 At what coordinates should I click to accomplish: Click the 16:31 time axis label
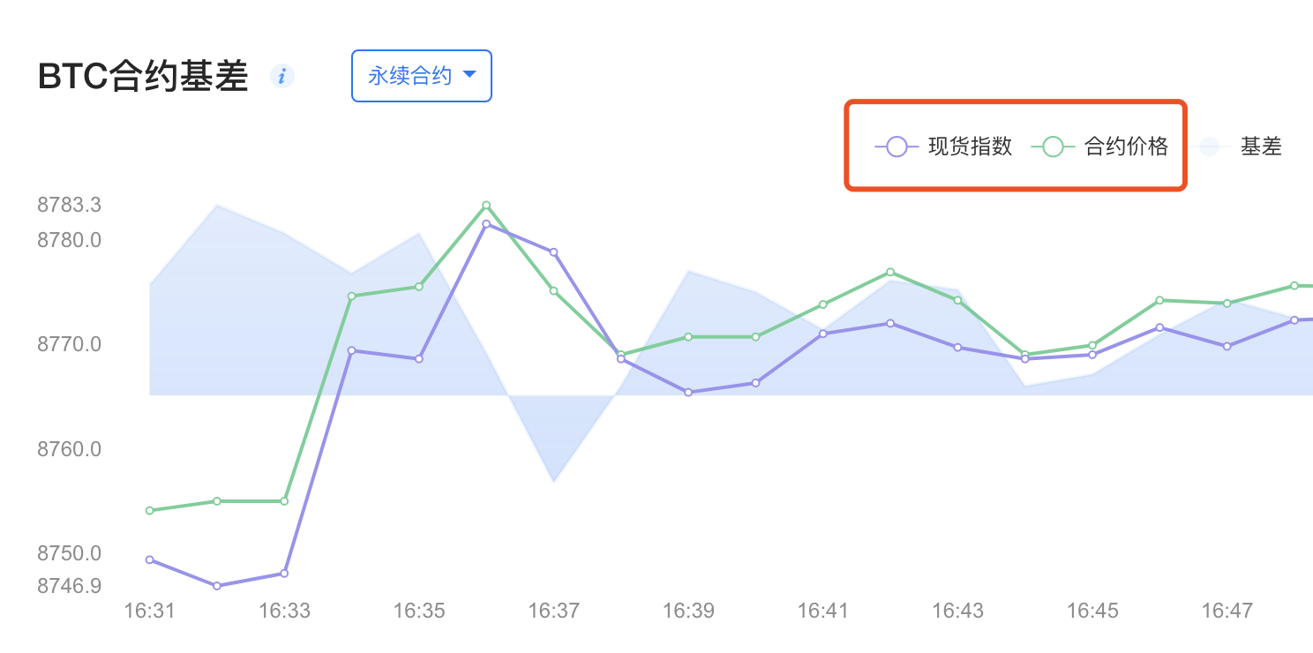click(x=150, y=611)
